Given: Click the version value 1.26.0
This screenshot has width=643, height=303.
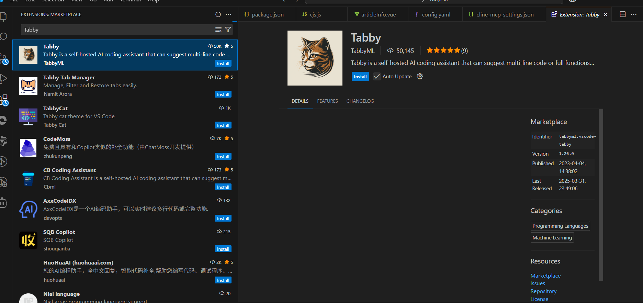Looking at the screenshot, I should [566, 154].
